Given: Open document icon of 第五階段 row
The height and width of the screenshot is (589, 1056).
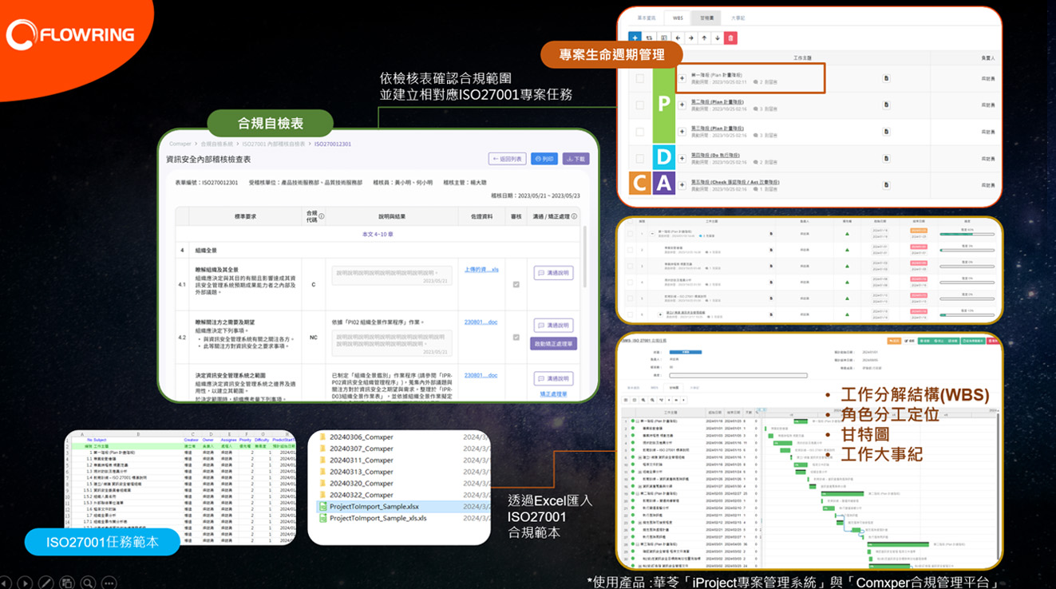Looking at the screenshot, I should point(886,184).
